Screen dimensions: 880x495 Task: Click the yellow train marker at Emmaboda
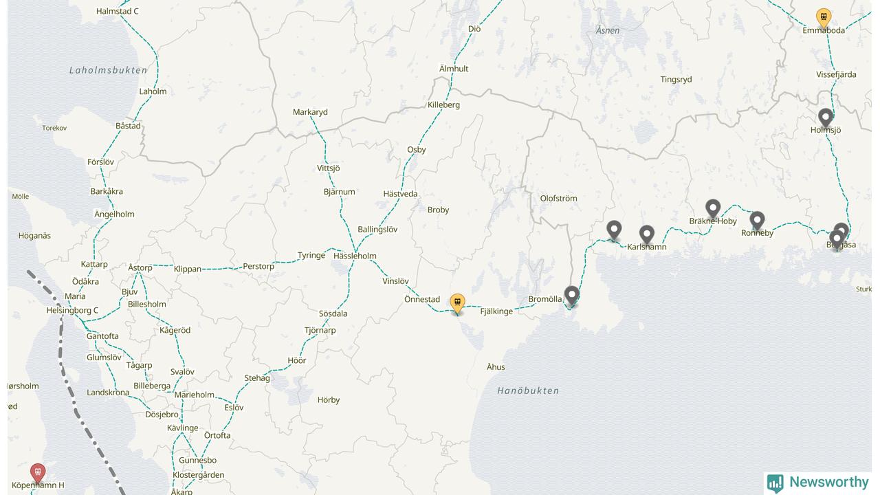coord(823,18)
